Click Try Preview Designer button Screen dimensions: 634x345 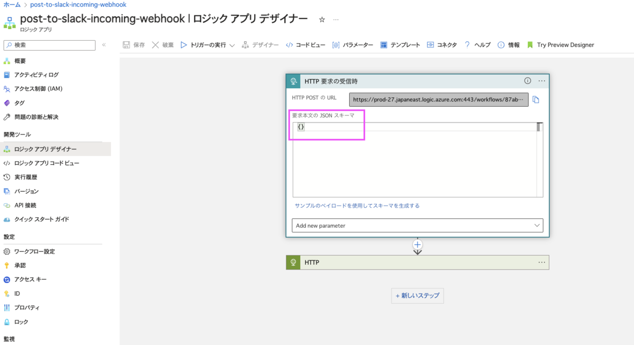click(561, 45)
